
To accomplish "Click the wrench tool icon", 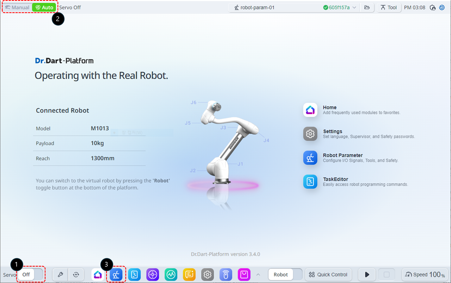I will tap(60, 274).
